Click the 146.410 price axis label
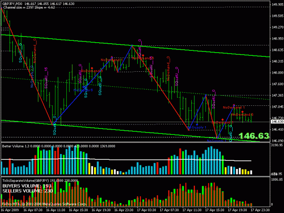 pos(277,129)
